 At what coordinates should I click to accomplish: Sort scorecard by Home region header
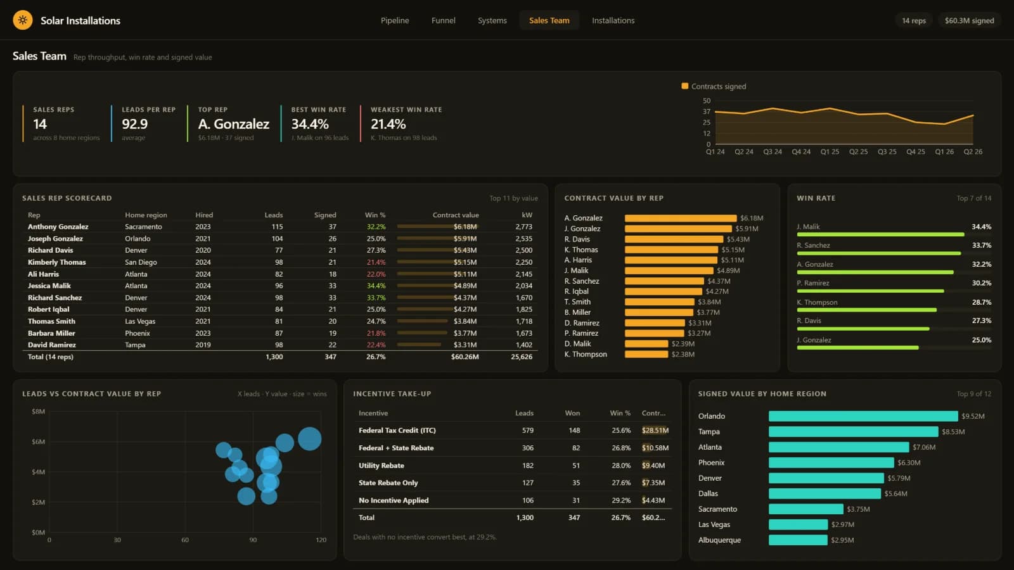click(x=146, y=215)
